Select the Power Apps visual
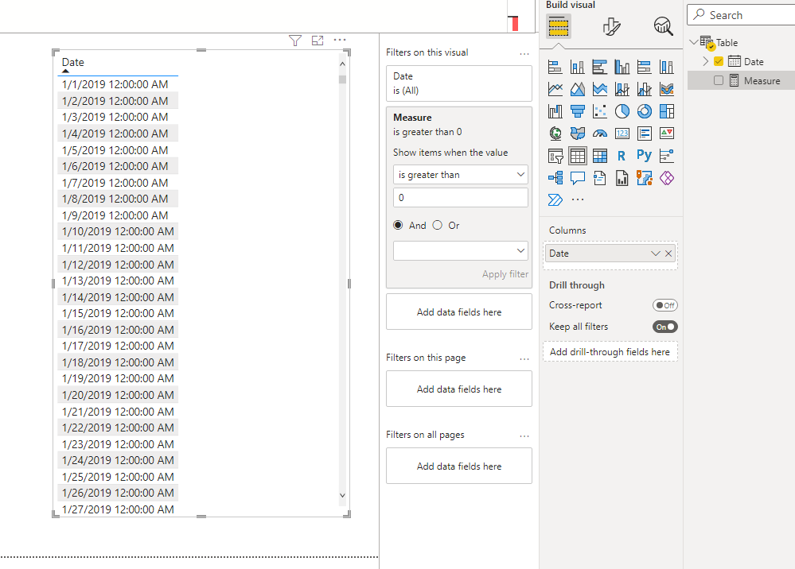Viewport: 795px width, 569px height. coord(667,178)
